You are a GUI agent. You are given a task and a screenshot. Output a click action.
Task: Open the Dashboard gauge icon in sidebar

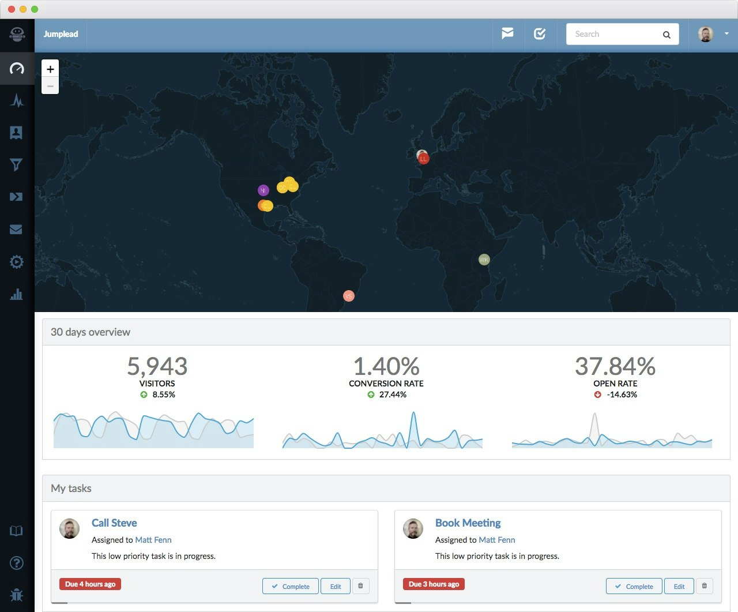click(x=17, y=69)
